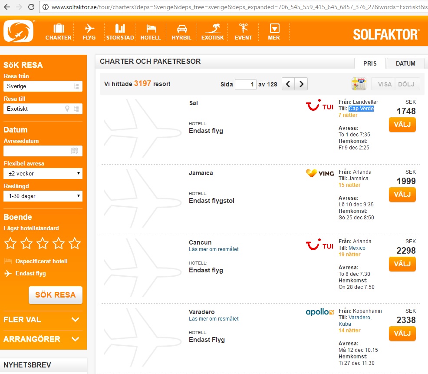Click the SOLFAKTOR brand text logo
Viewport: 428px width, 374px height.
tap(386, 34)
